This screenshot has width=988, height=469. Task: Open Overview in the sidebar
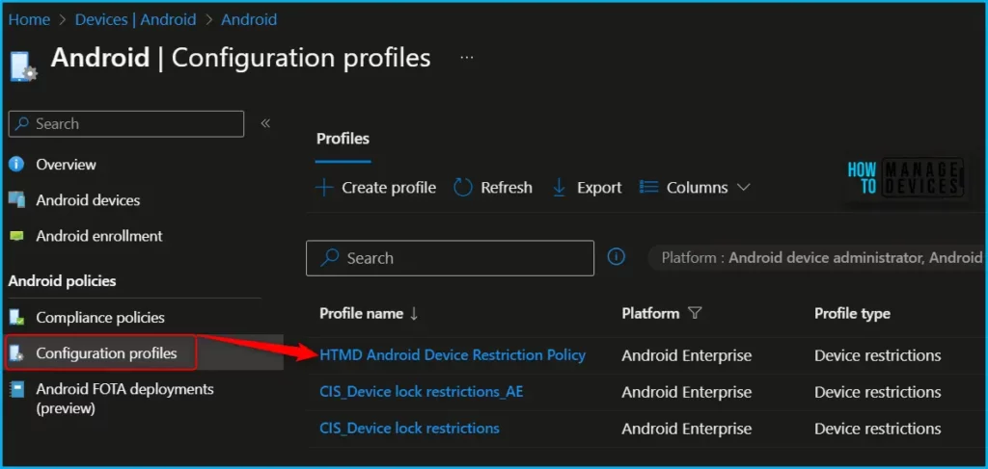67,165
